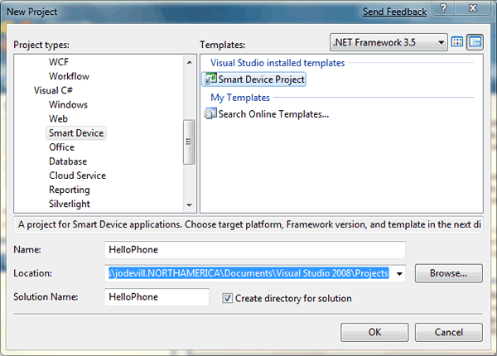Click the My Templates heading
This screenshot has height=356, width=497.
[x=240, y=98]
